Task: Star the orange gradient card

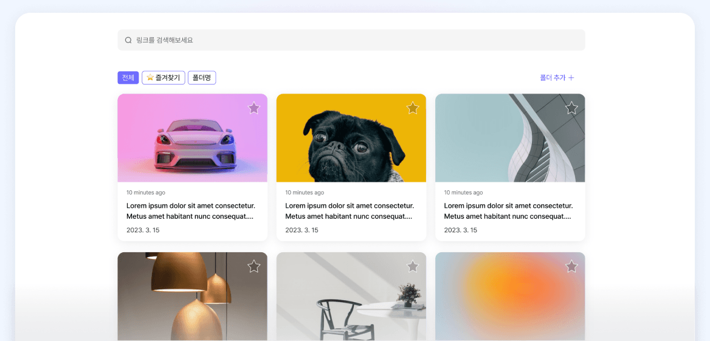Action: (571, 266)
